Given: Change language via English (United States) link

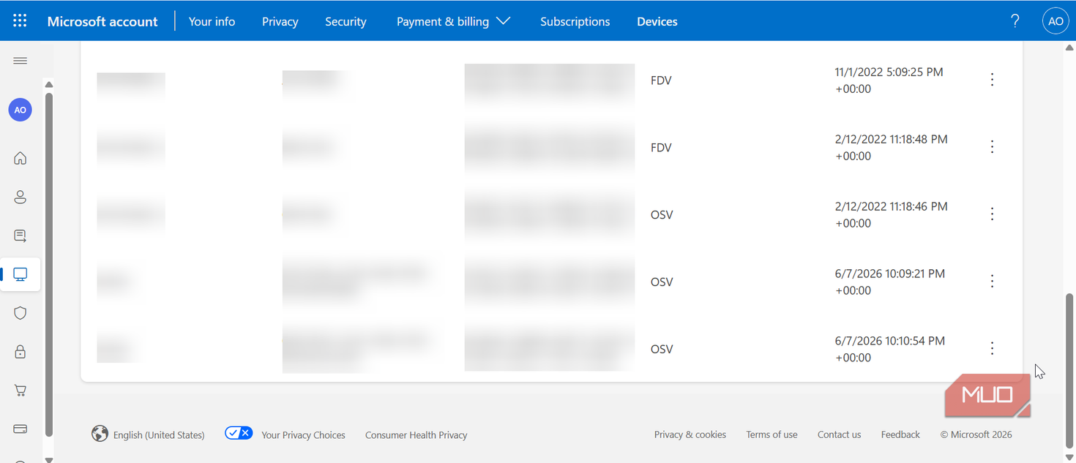Looking at the screenshot, I should click(159, 434).
